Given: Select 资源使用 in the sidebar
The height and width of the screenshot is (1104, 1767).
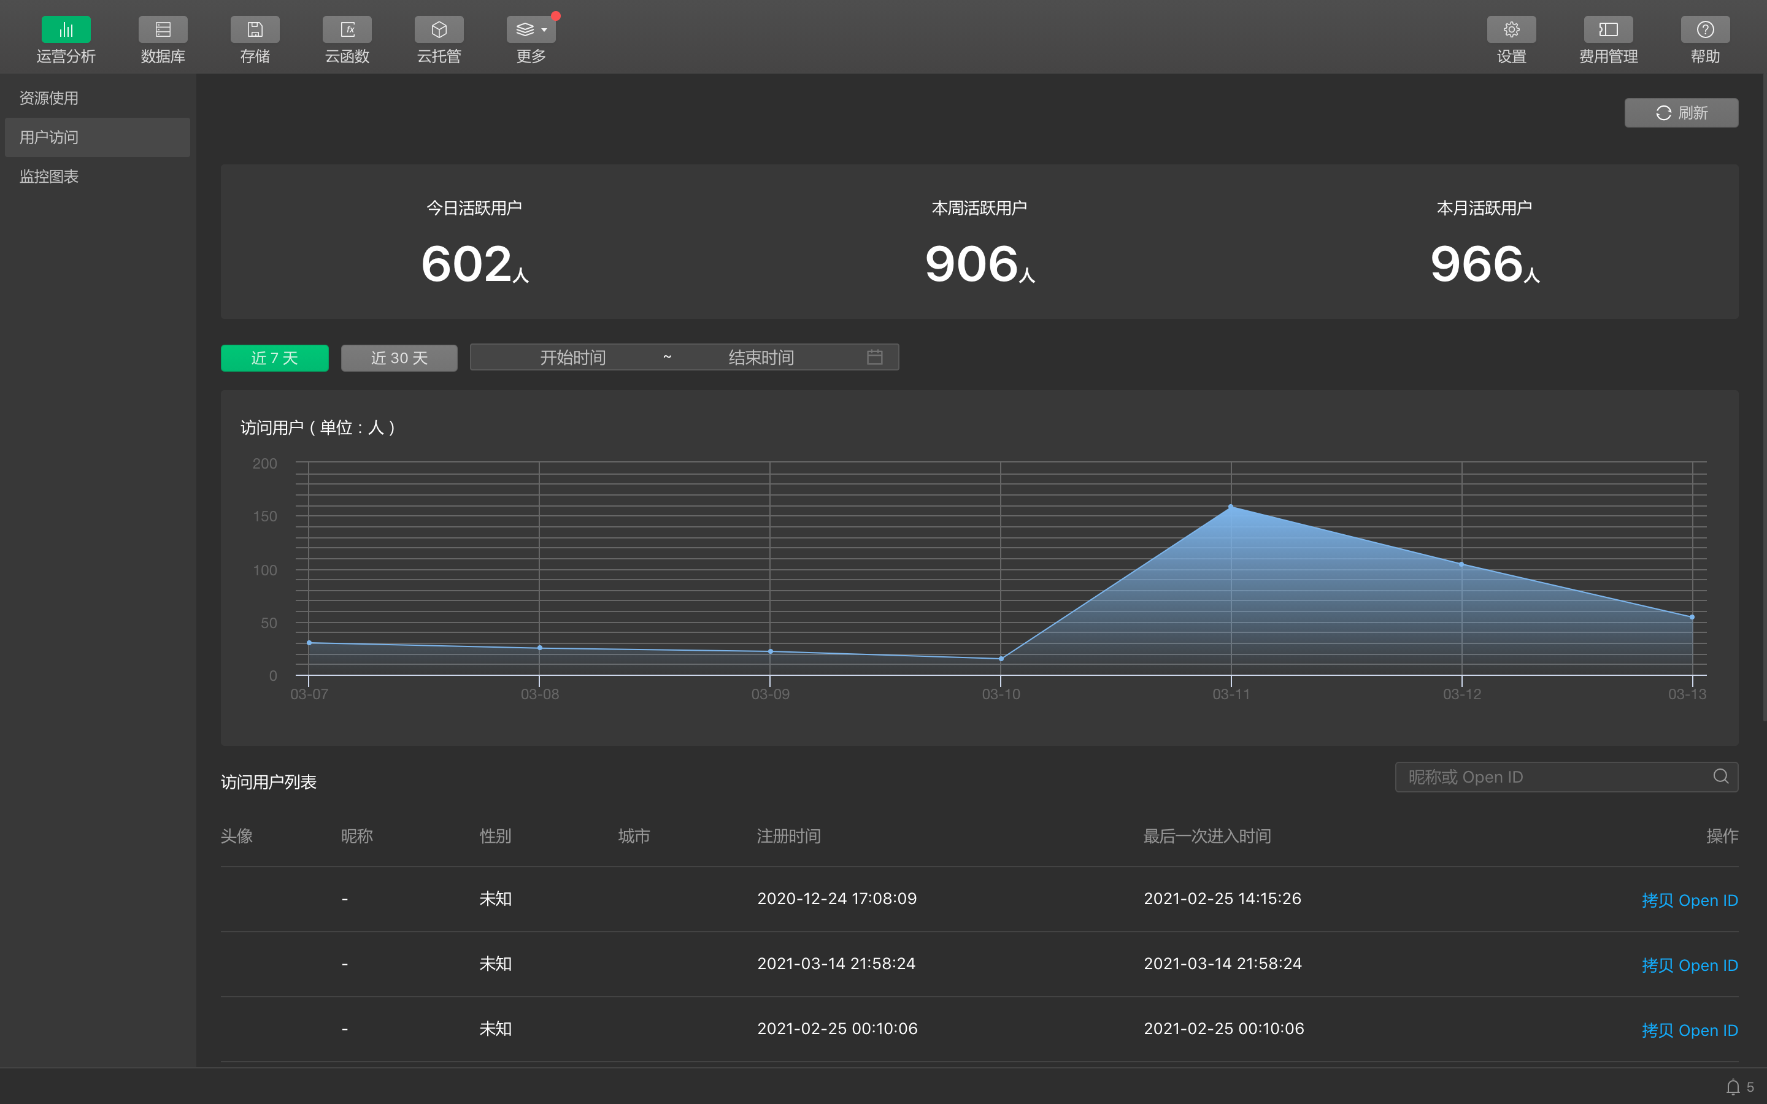Looking at the screenshot, I should coord(49,98).
